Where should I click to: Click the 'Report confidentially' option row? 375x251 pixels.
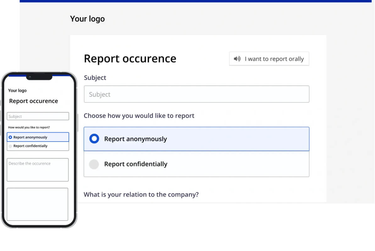196,164
